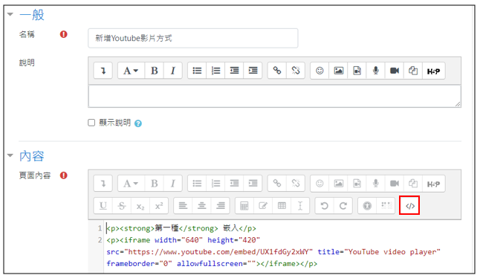Screen dimensions: 480x278
Task: Open the equation editor
Action: tap(244, 205)
